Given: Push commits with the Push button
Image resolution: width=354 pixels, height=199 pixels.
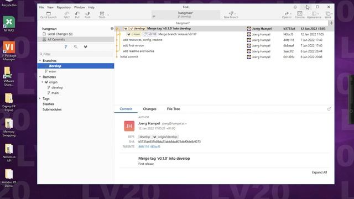Looking at the screenshot, I should click(87, 15).
